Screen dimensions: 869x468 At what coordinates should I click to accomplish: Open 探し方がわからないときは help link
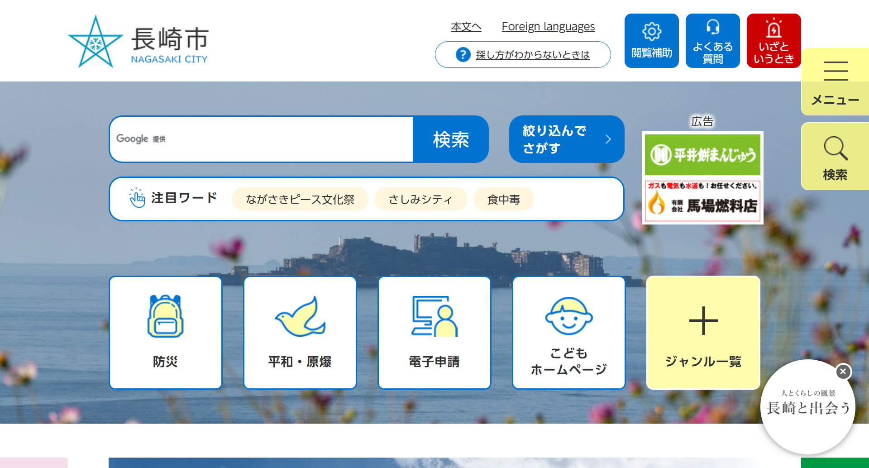point(532,55)
